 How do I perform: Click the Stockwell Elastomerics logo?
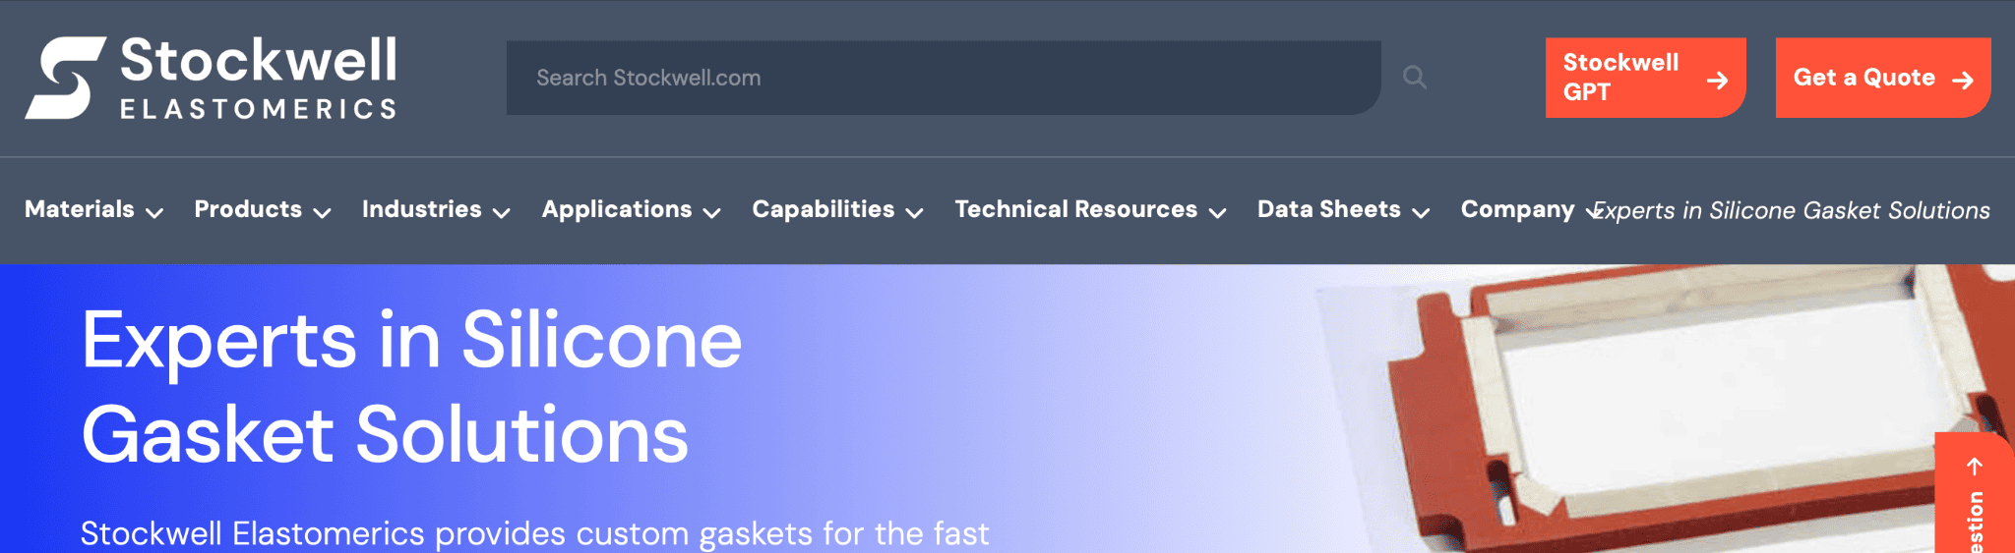pyautogui.click(x=211, y=78)
